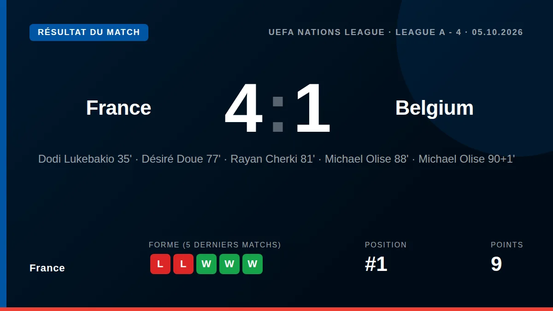Select the France team name beside score

tap(118, 108)
